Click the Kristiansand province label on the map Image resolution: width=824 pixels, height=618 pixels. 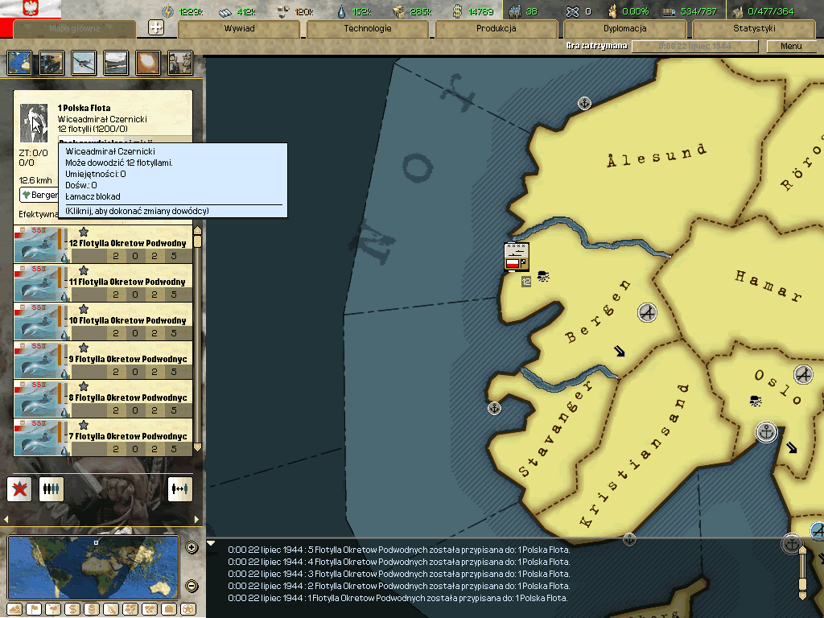click(634, 455)
